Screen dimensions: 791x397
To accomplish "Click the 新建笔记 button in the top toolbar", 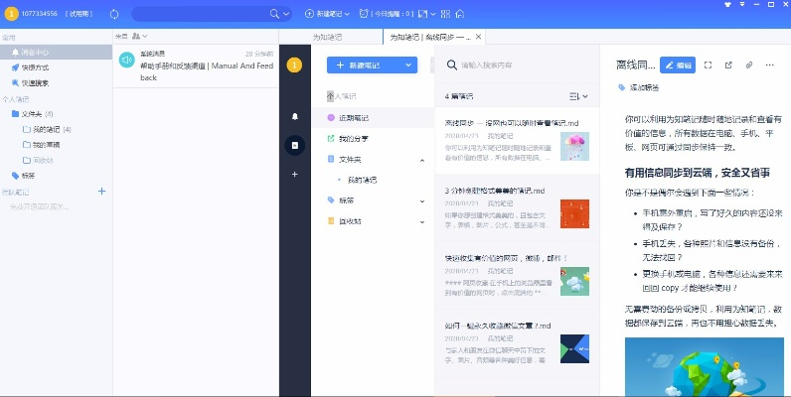I will (x=324, y=14).
